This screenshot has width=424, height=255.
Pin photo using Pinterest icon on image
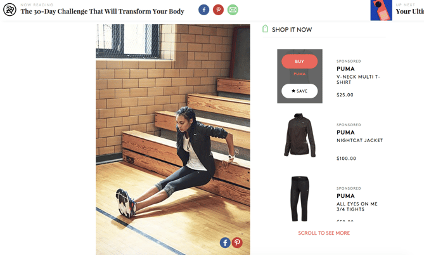click(x=237, y=242)
